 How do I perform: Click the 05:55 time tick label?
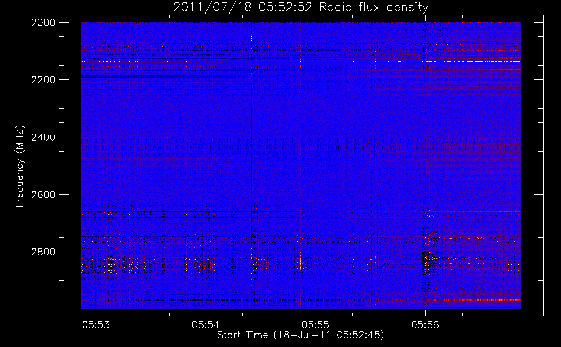click(315, 325)
